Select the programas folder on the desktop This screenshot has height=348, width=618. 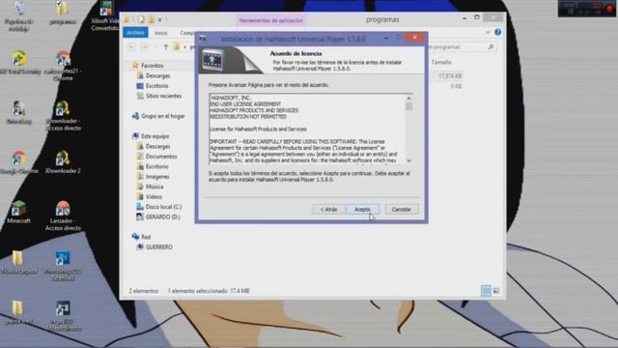point(62,13)
